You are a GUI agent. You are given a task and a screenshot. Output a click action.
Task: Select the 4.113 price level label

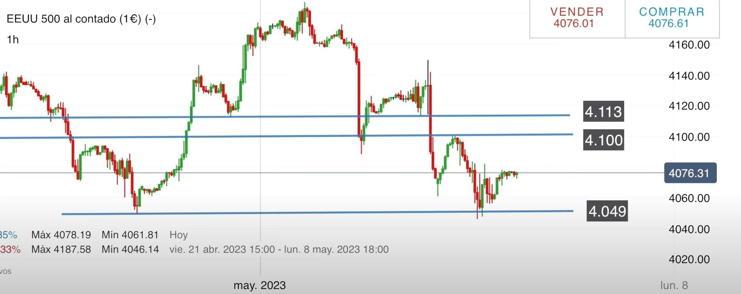click(x=603, y=112)
